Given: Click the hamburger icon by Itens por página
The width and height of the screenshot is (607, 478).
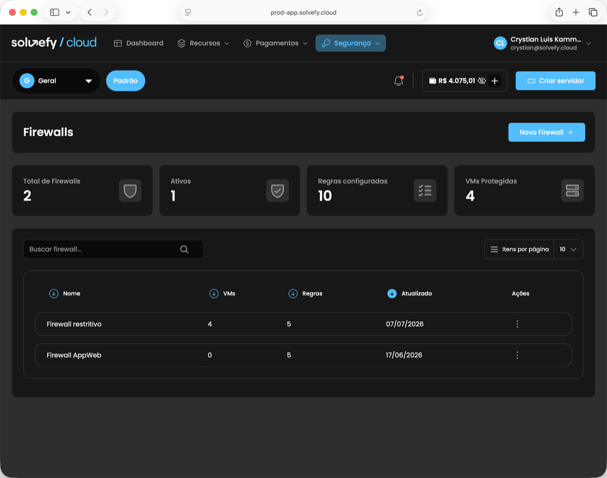Looking at the screenshot, I should (494, 250).
